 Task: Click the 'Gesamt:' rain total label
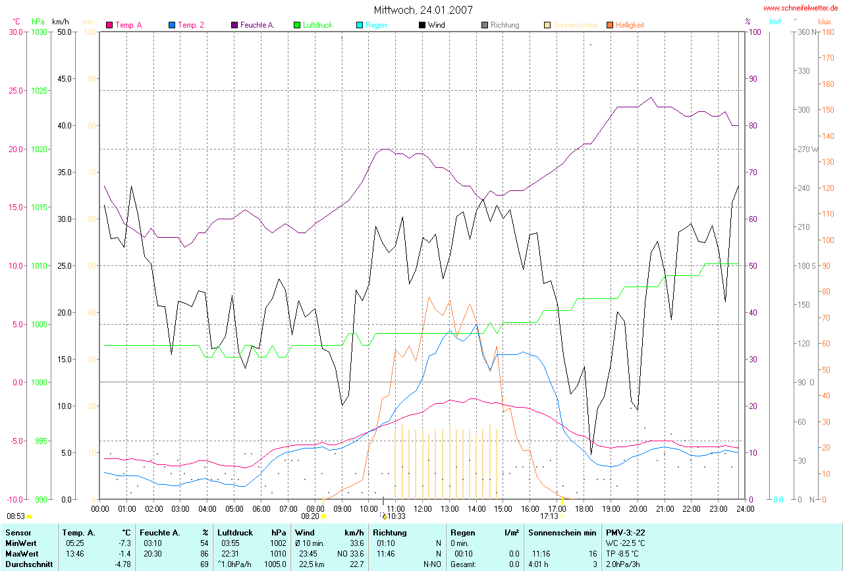[x=464, y=564]
